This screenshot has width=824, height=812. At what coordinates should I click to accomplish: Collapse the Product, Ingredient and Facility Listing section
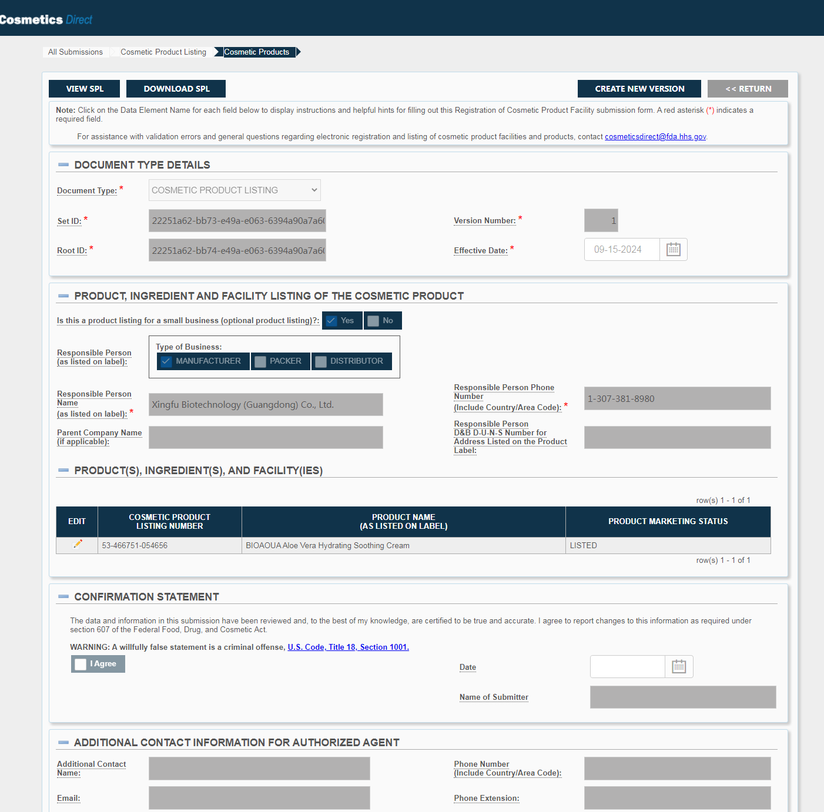point(63,296)
